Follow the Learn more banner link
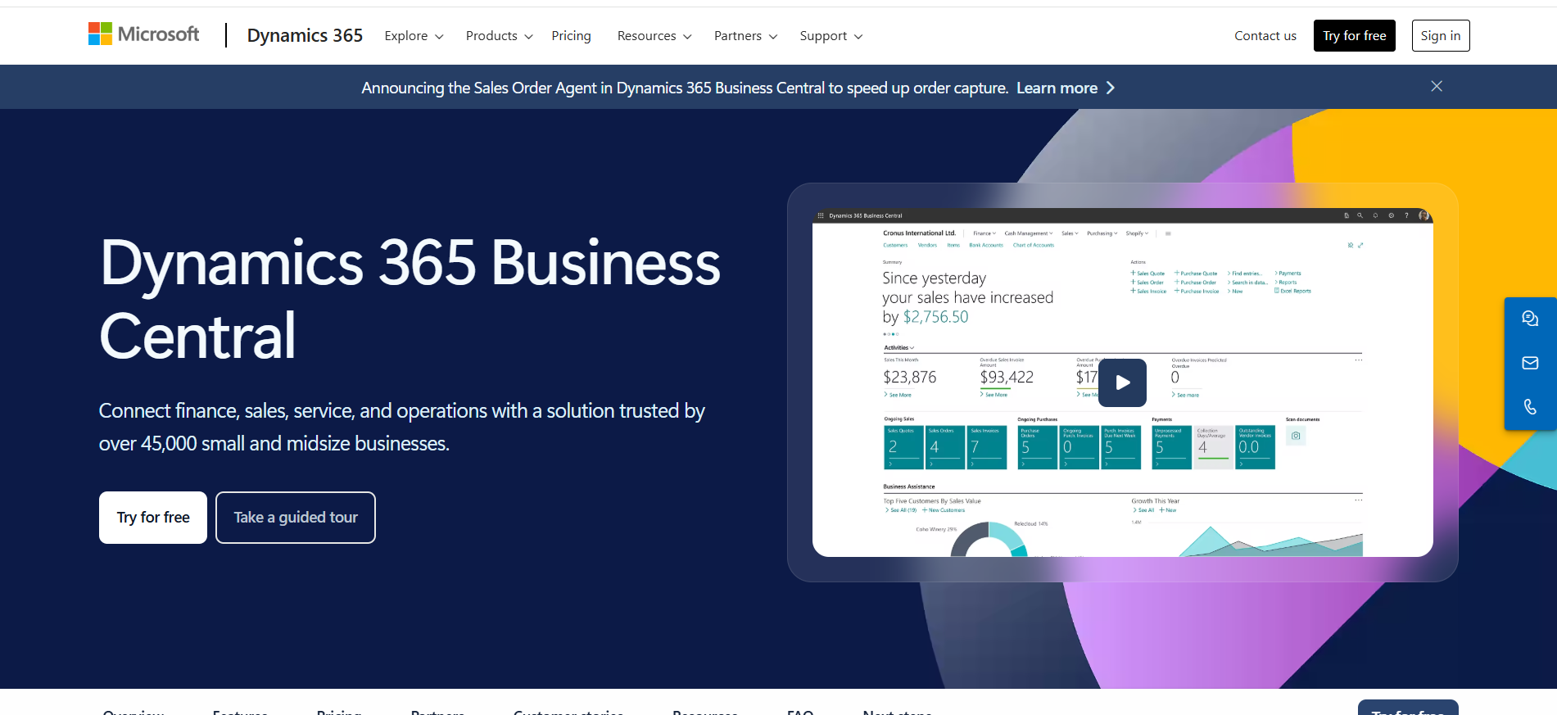 tap(1057, 88)
